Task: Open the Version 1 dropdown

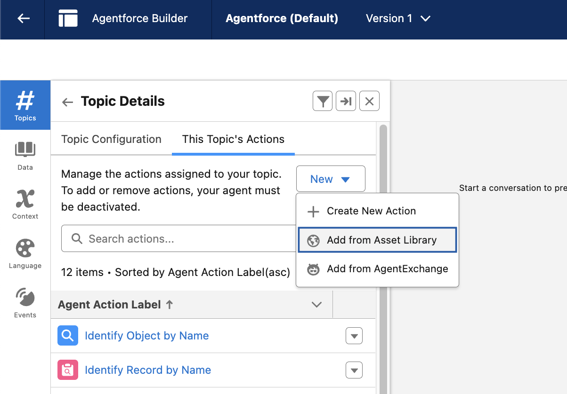Action: 398,19
